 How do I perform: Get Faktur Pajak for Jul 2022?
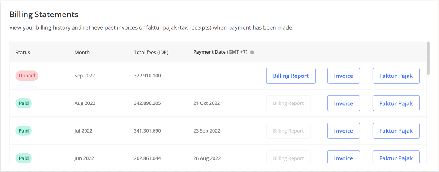coord(396,131)
